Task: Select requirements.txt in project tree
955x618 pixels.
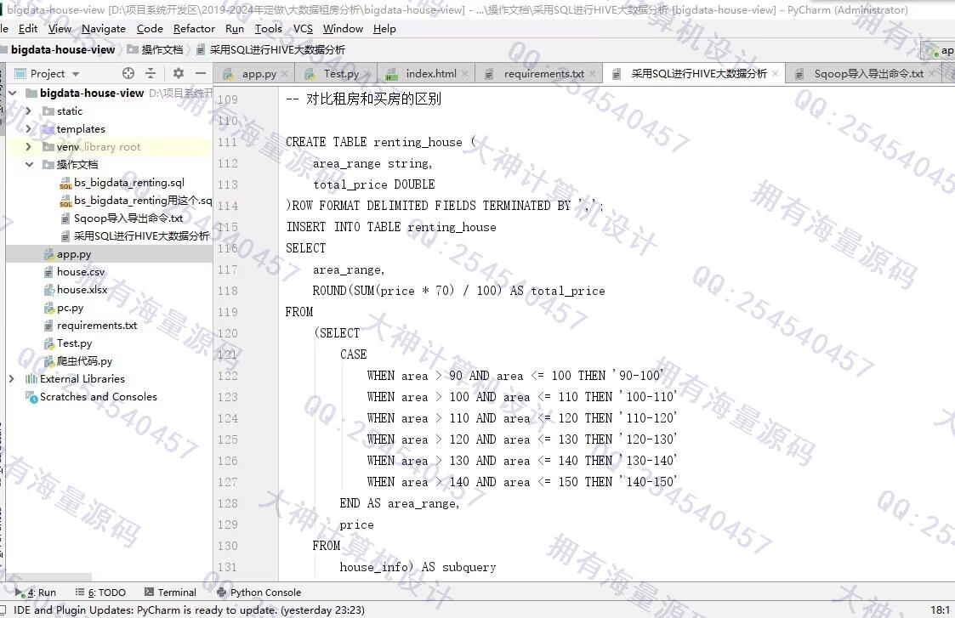Action: pyautogui.click(x=91, y=325)
